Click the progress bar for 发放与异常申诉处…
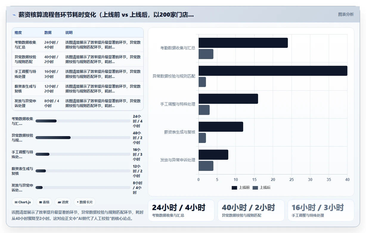The width and height of the screenshot is (366, 233). point(83,188)
